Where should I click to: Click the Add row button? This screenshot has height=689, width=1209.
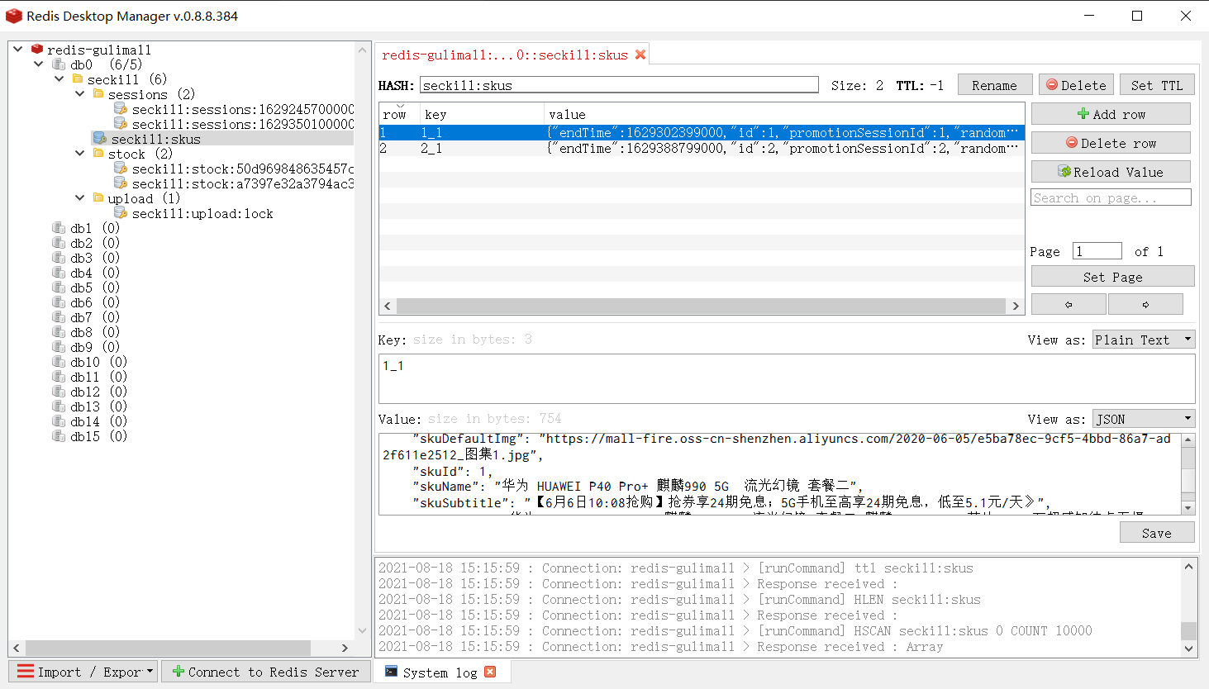click(x=1111, y=114)
